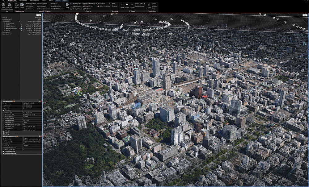Click the Export output icon
The image size is (309, 187).
[x=122, y=6]
